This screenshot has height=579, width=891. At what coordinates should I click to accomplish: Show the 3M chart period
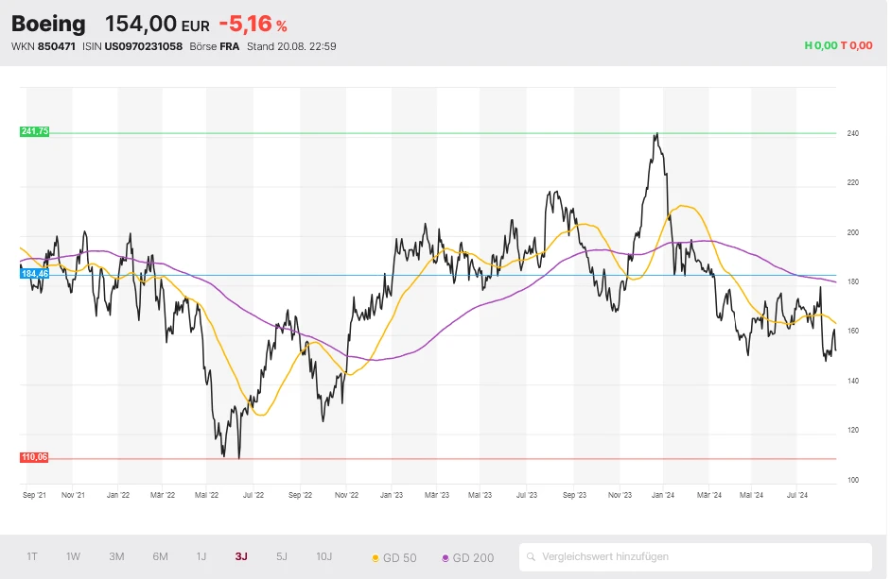(x=116, y=557)
